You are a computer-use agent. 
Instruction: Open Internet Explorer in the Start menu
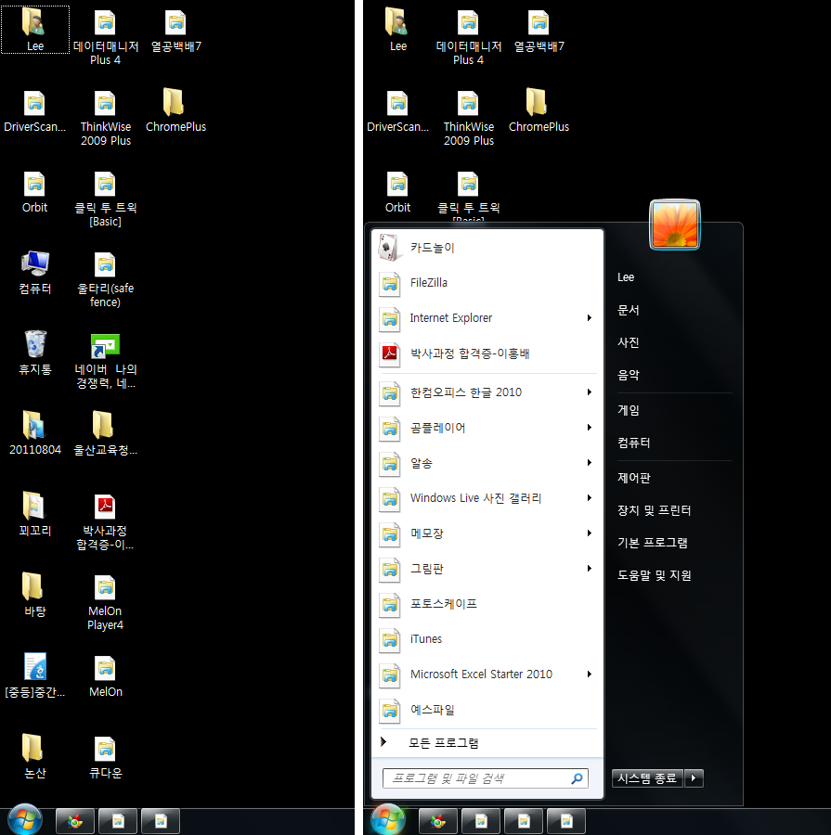(x=487, y=318)
